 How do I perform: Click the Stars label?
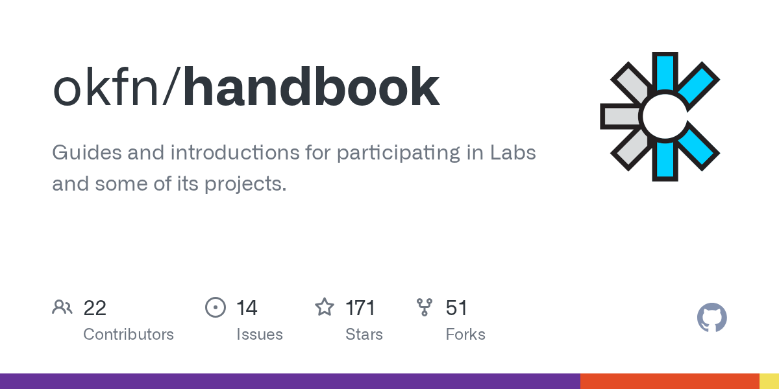pyautogui.click(x=364, y=335)
